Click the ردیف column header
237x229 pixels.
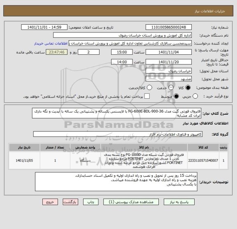(x=223, y=147)
